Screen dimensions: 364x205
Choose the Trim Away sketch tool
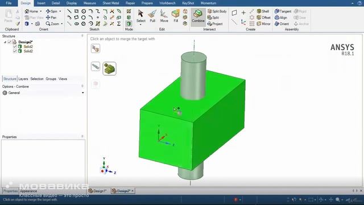pyautogui.click(x=112, y=11)
